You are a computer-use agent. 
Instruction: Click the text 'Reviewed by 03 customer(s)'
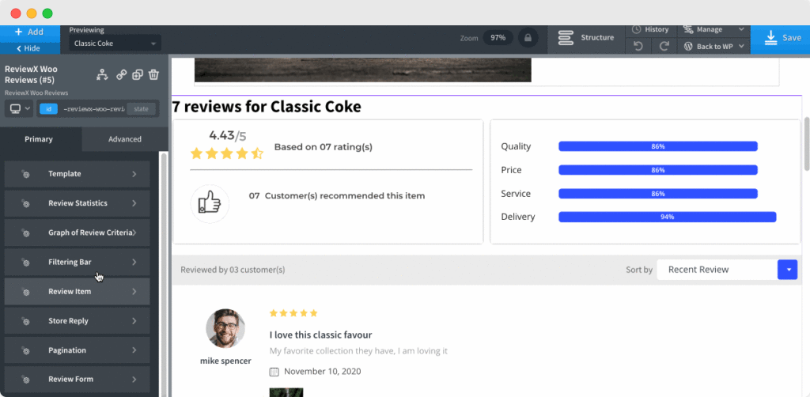pyautogui.click(x=233, y=270)
